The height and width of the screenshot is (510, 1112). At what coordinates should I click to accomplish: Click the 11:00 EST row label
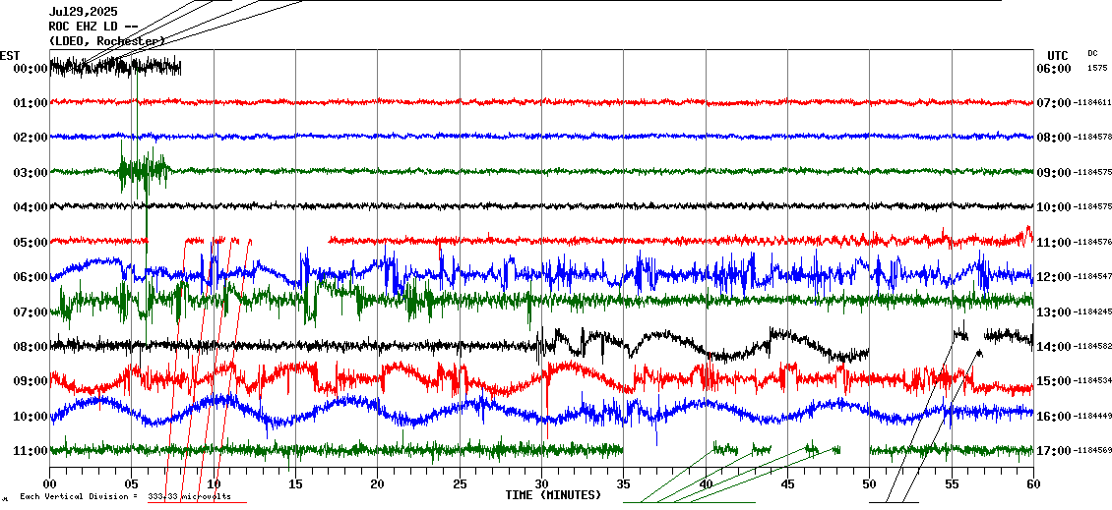(31, 451)
